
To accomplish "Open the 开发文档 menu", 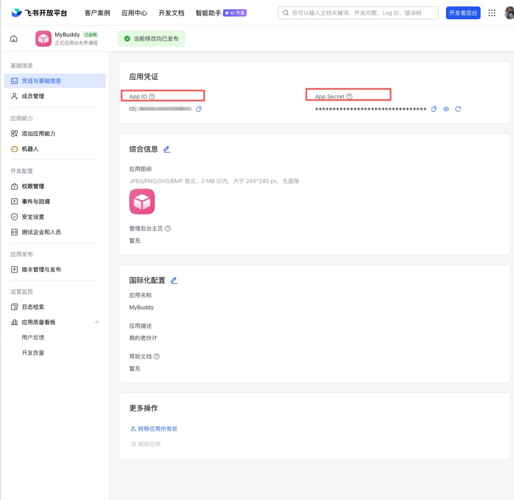I will [x=171, y=13].
